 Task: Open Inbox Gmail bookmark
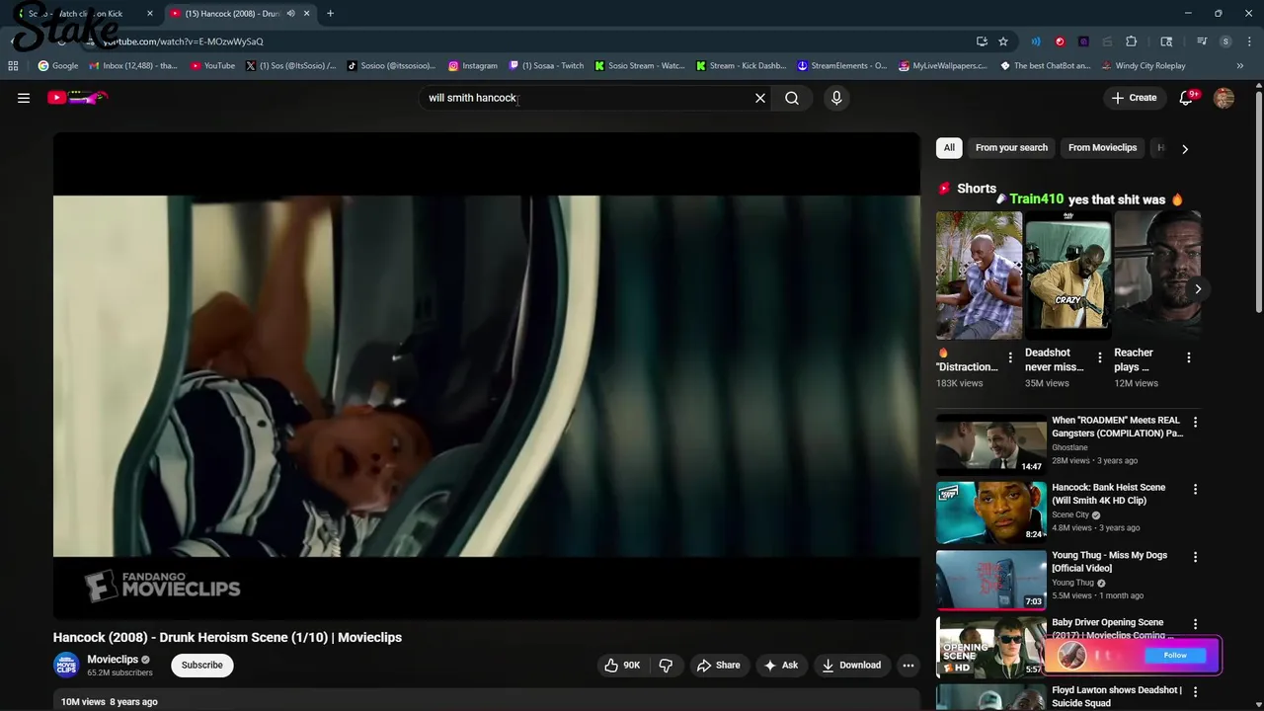133,65
